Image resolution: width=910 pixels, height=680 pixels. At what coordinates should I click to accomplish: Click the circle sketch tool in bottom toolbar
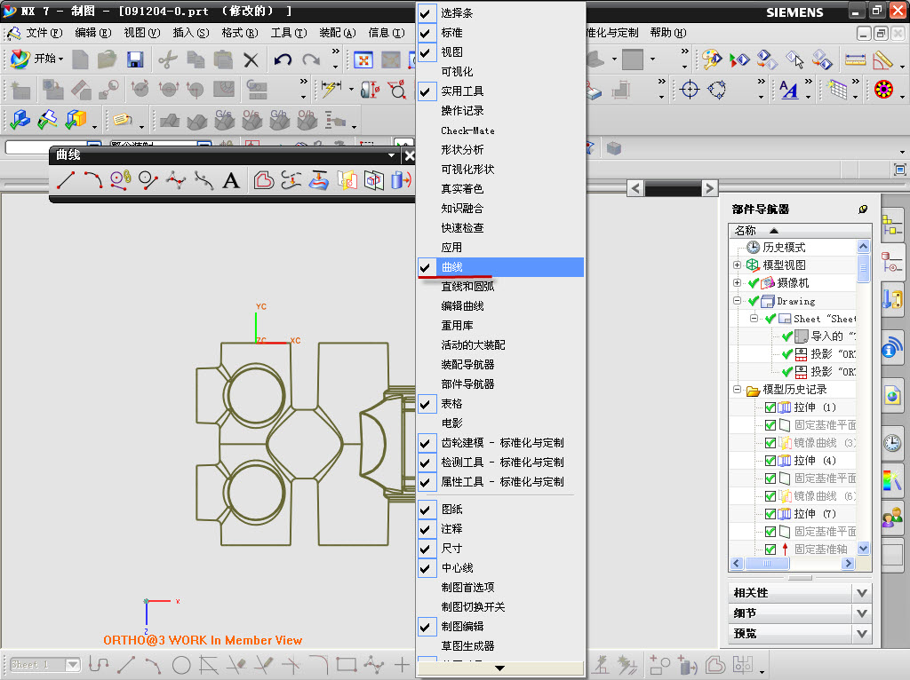coord(181,664)
